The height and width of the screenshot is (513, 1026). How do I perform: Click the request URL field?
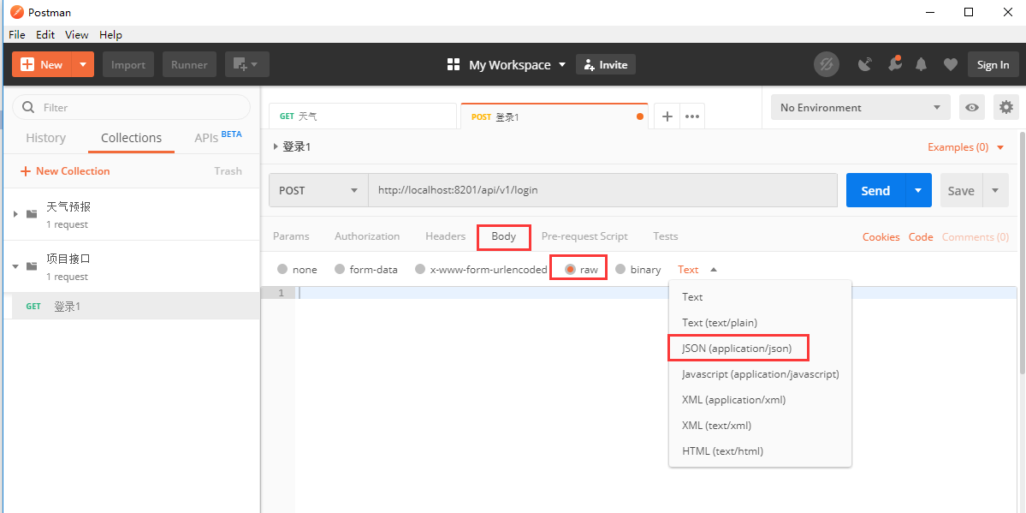602,190
